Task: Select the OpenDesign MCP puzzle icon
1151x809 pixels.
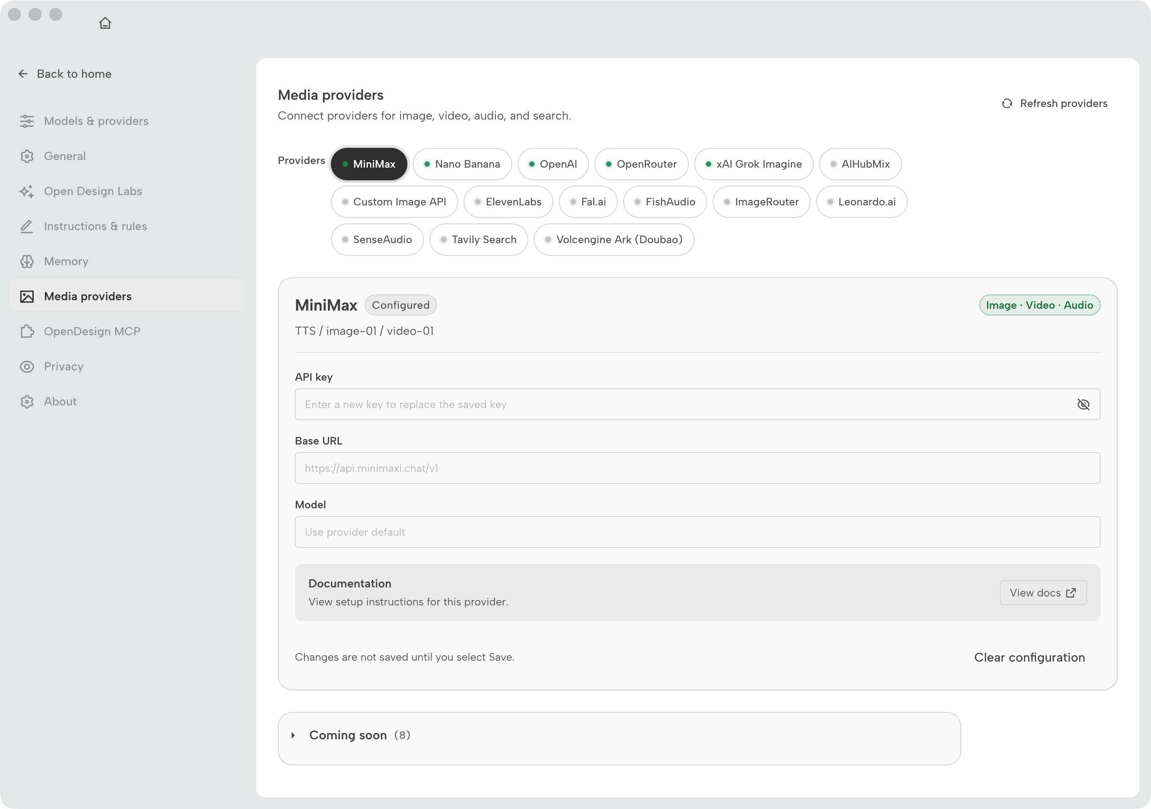Action: [27, 331]
